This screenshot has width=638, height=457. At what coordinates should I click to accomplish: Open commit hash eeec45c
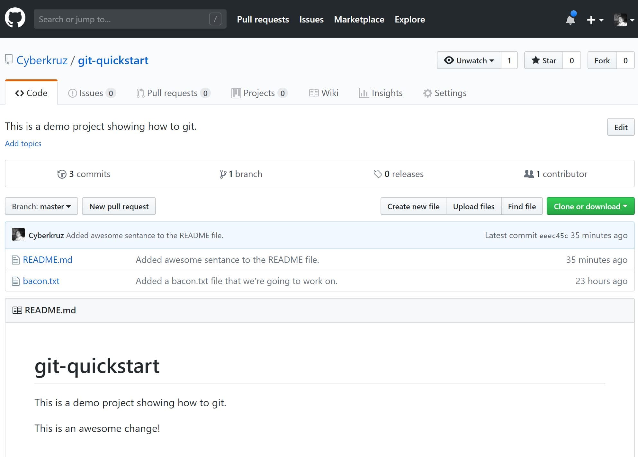click(554, 236)
